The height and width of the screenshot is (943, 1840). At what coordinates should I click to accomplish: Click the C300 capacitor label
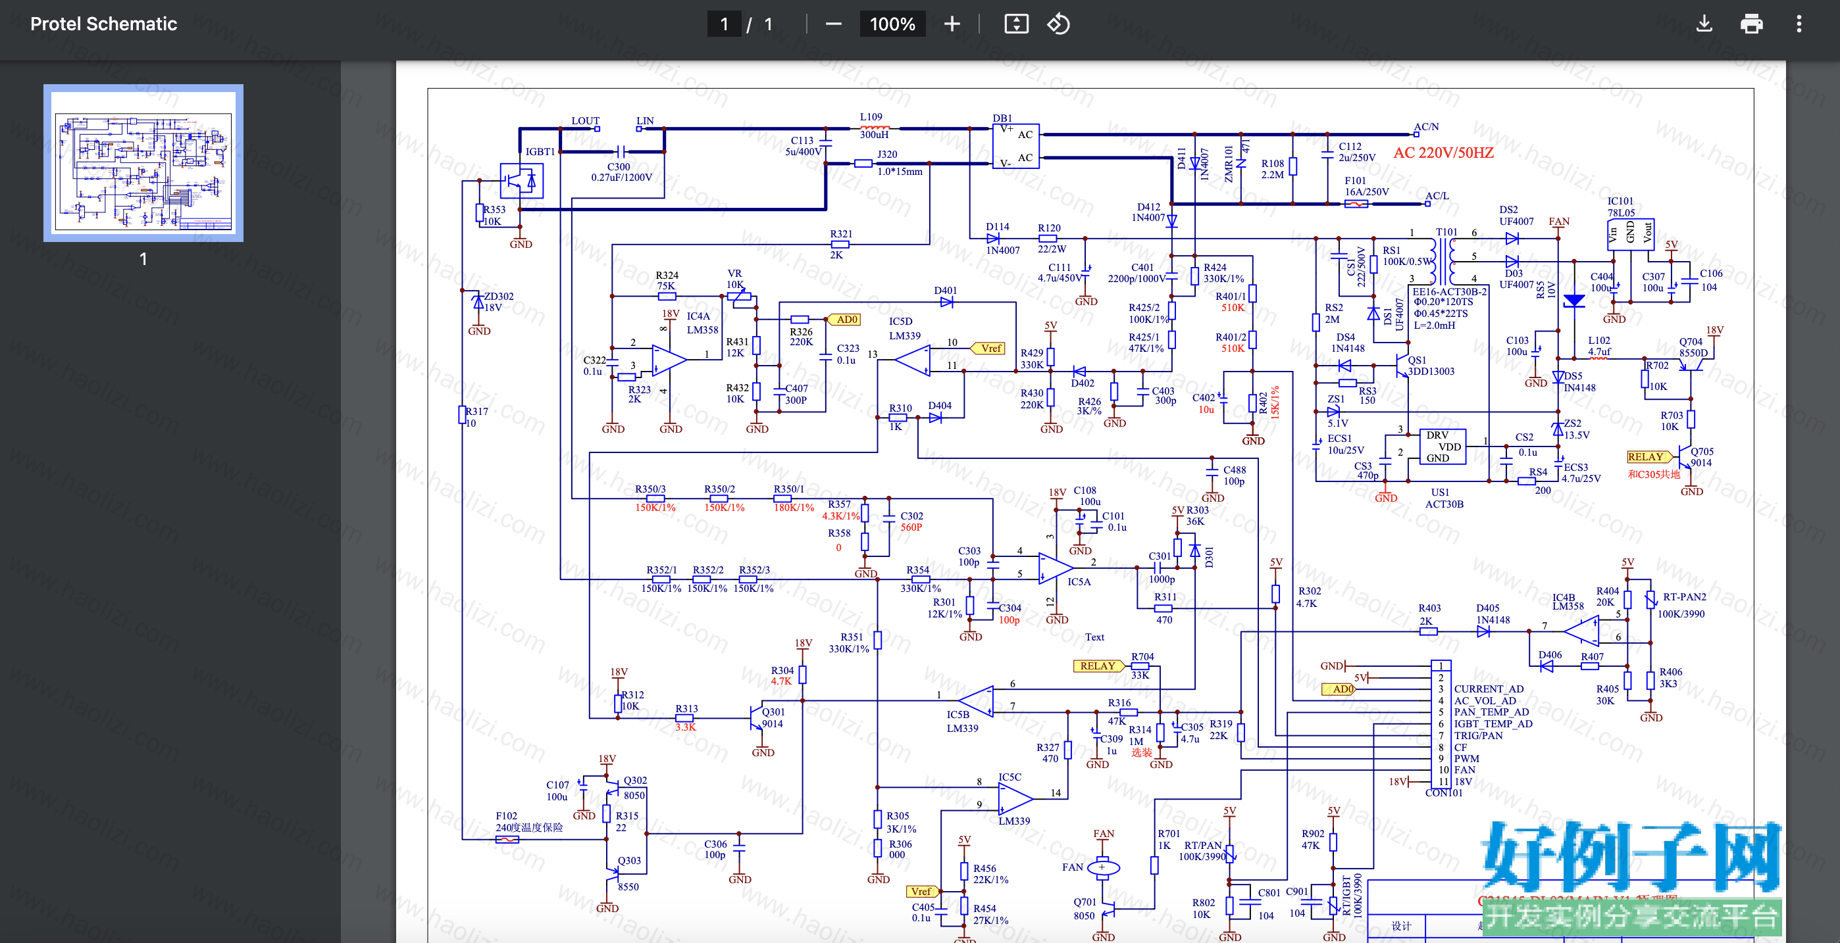pos(619,167)
